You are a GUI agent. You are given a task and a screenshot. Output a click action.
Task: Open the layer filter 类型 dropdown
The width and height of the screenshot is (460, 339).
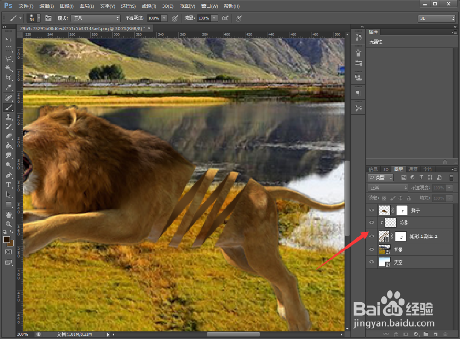(381, 177)
